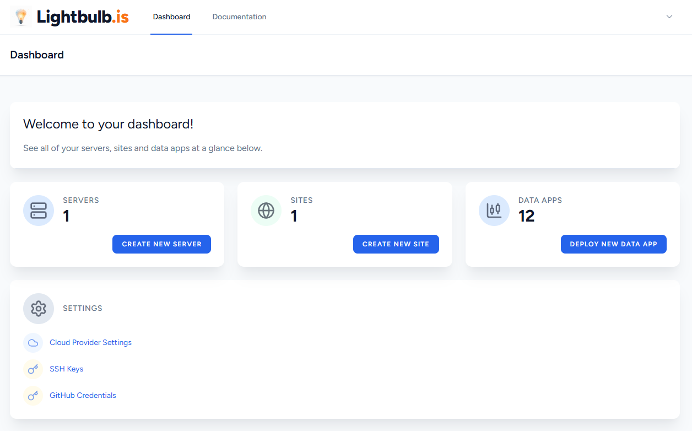
Task: Click the Dashboard page heading
Action: 37,55
